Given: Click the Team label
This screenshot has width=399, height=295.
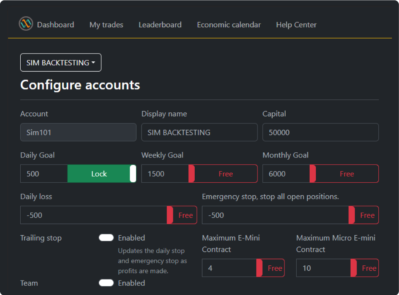Looking at the screenshot, I should [29, 283].
